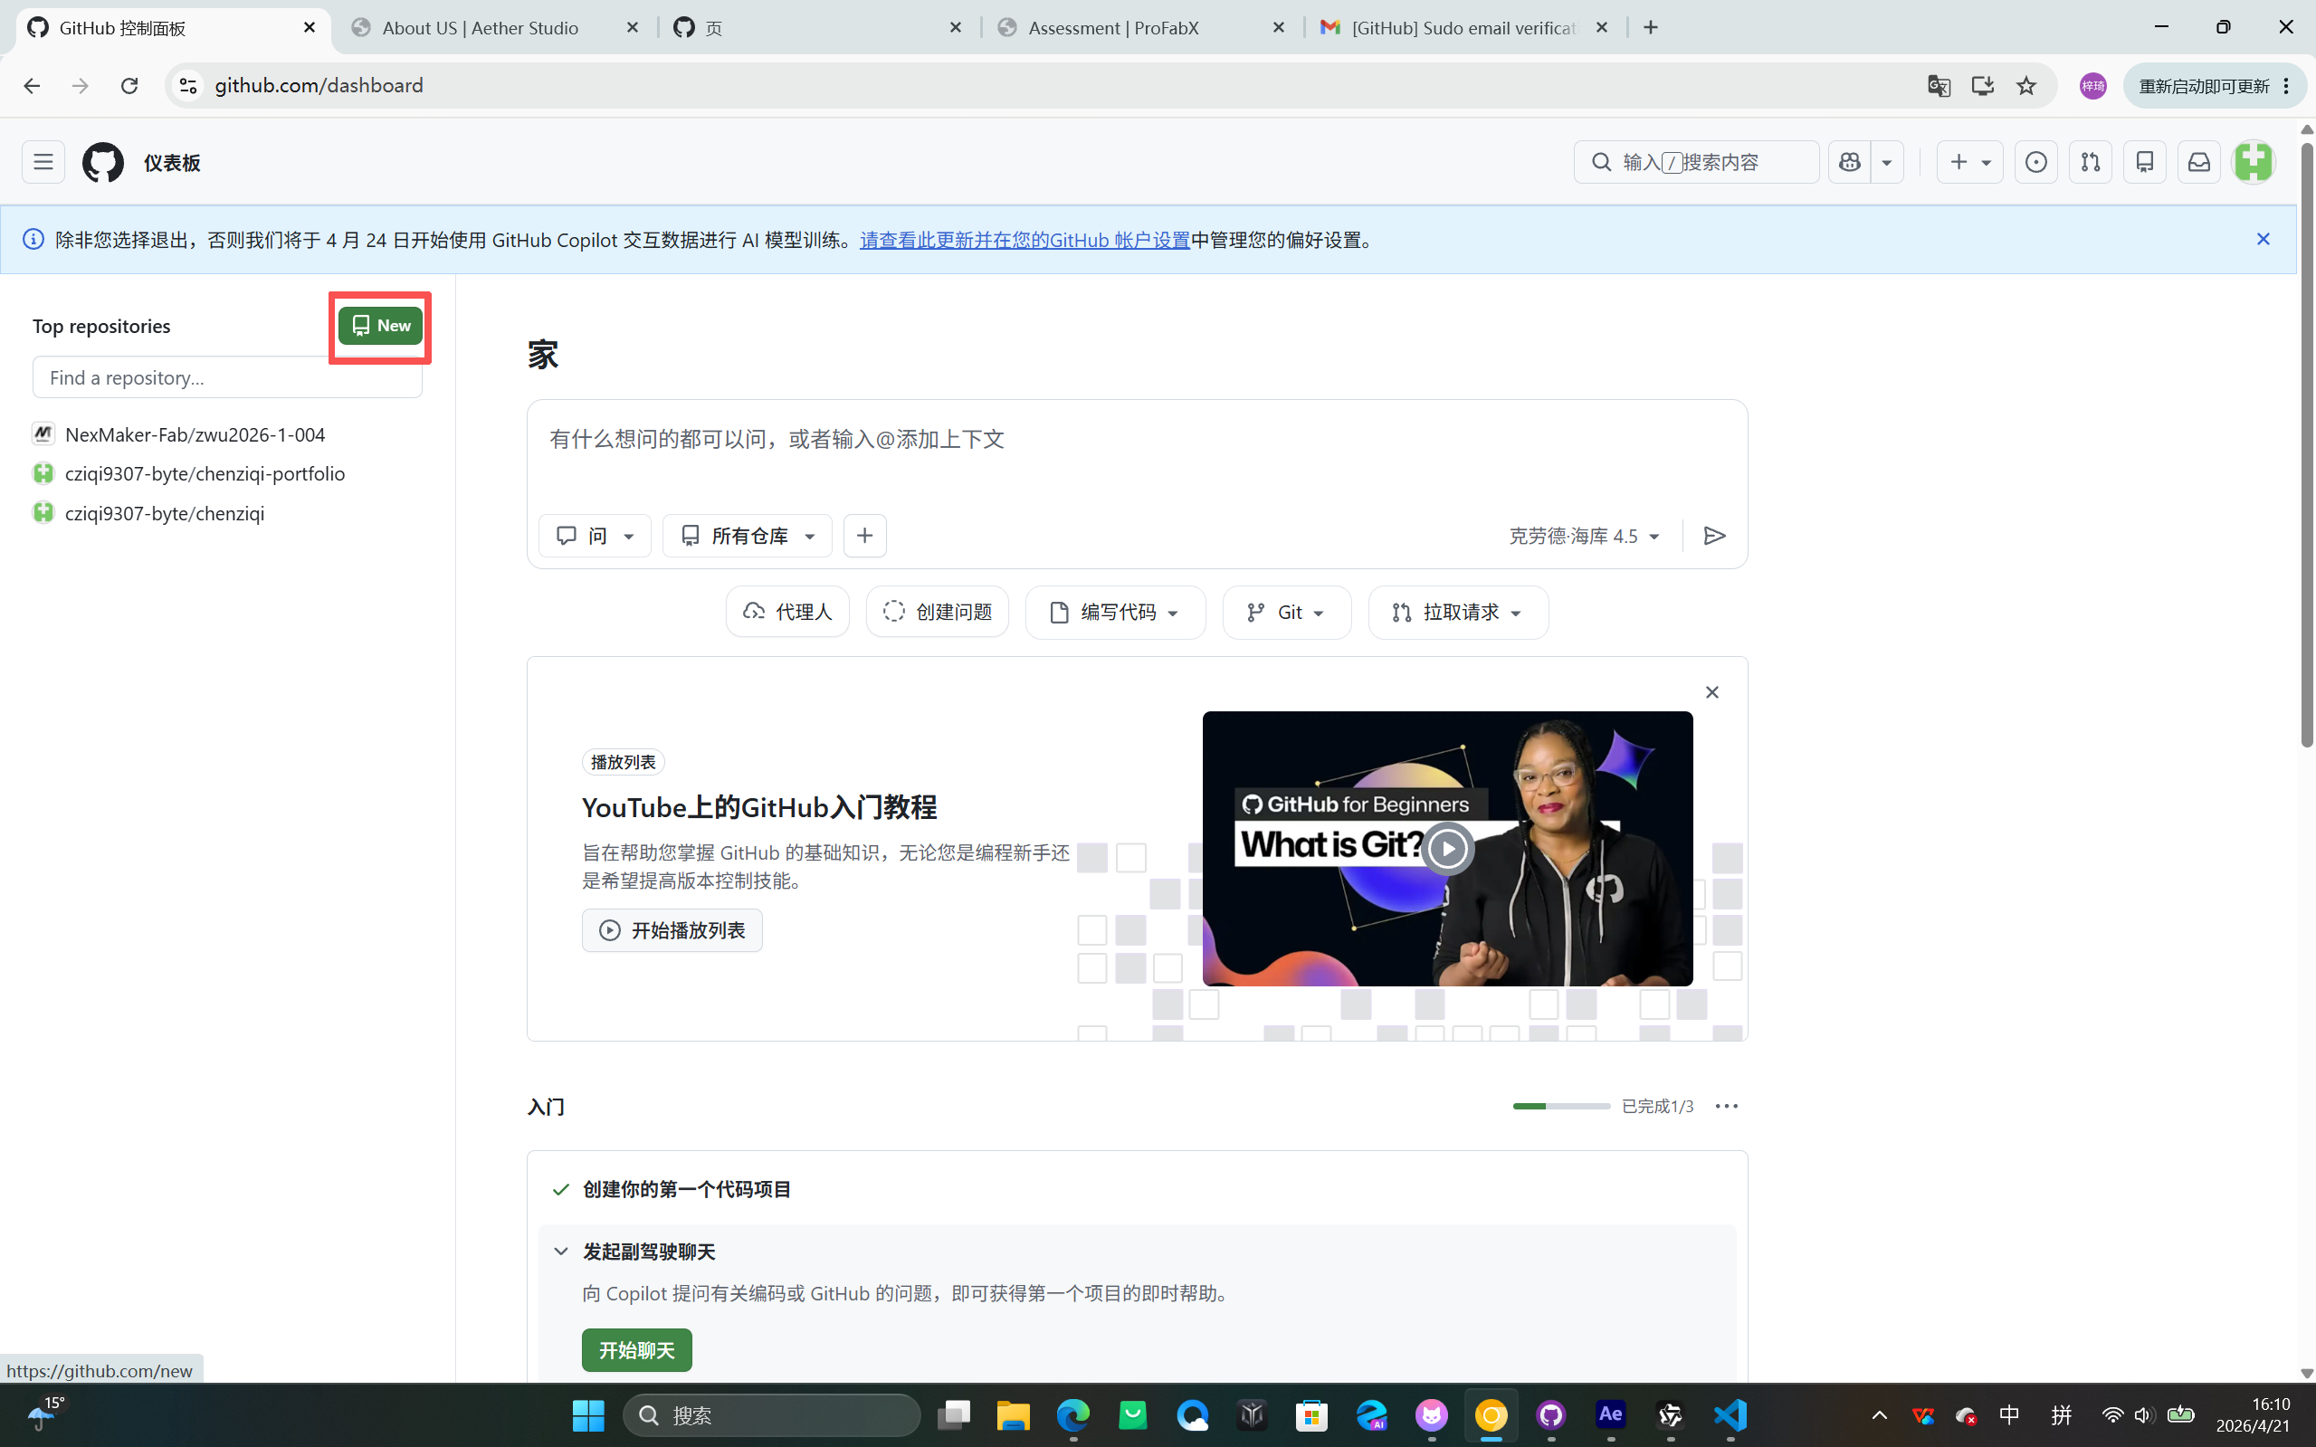This screenshot has height=1447, width=2316.
Task: Switch to the Gmail Sudo email verification tab
Action: [1464, 28]
